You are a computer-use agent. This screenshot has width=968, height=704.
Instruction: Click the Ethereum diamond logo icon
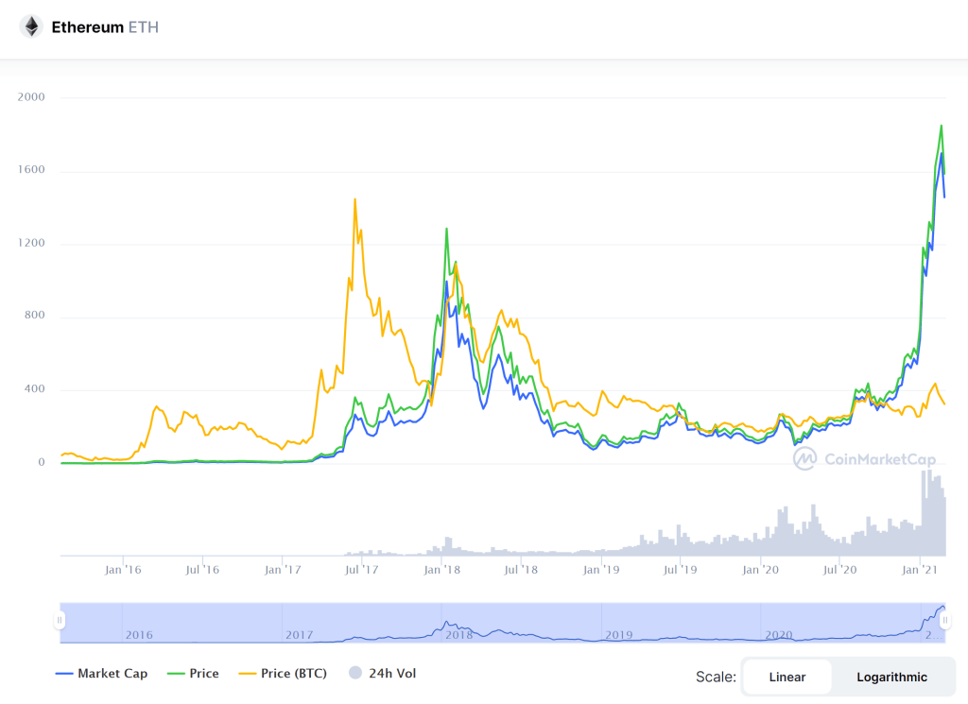pyautogui.click(x=31, y=26)
